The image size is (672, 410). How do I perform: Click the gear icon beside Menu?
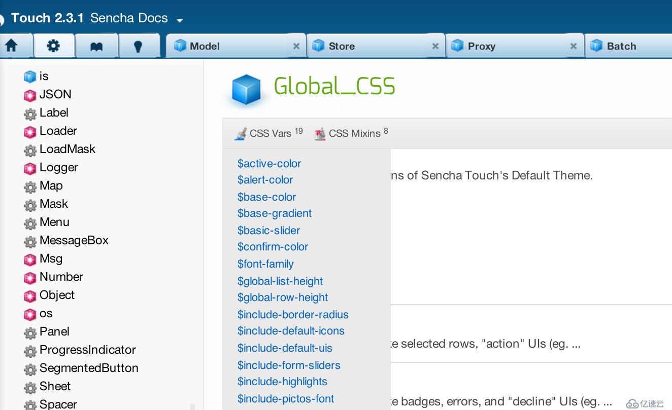click(x=30, y=223)
